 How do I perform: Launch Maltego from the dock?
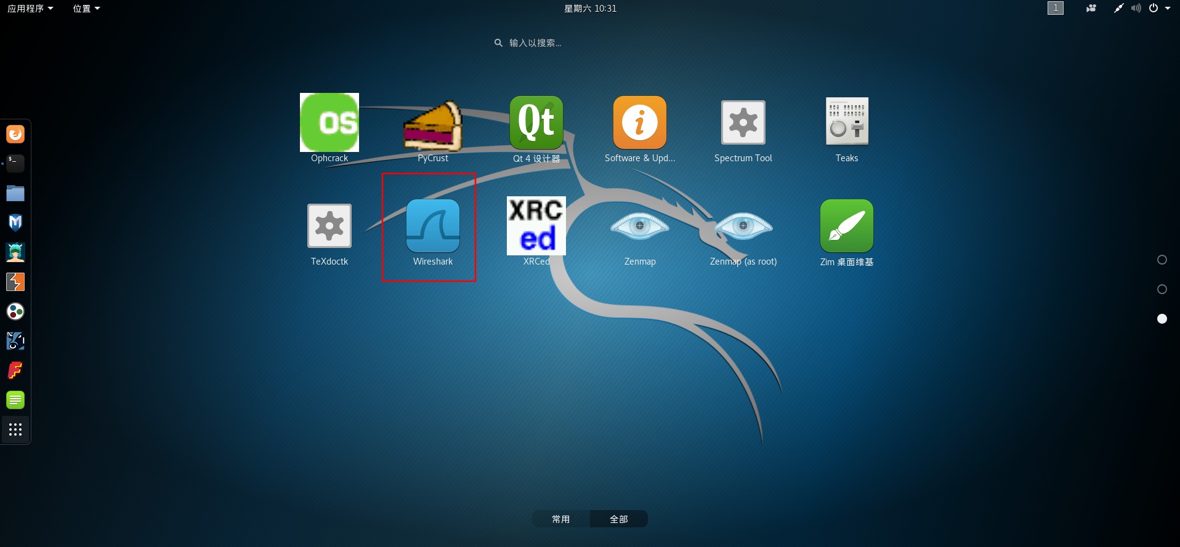coord(15,311)
